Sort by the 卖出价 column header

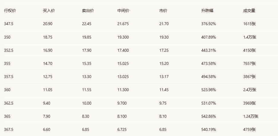click(88, 11)
